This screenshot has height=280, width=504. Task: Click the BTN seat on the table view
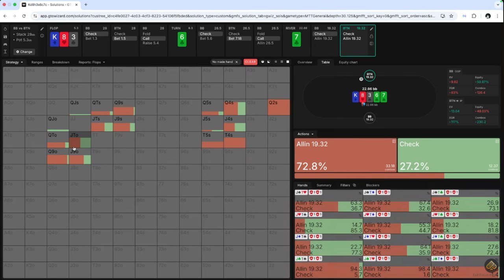[369, 75]
